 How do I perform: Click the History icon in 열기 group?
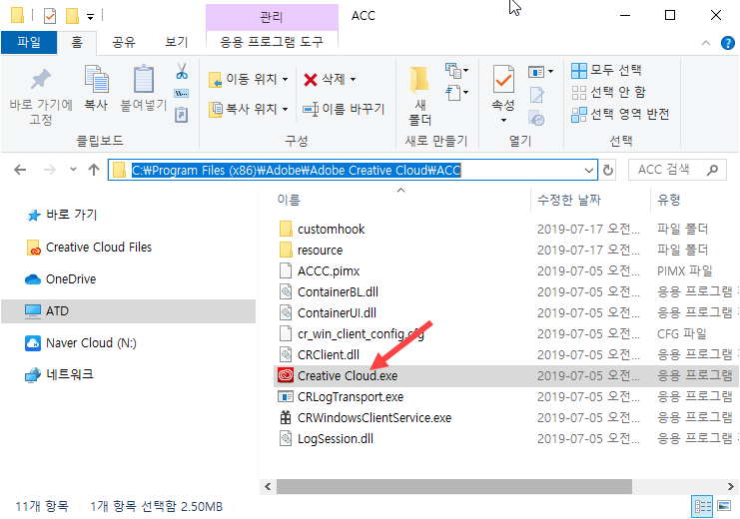click(536, 118)
